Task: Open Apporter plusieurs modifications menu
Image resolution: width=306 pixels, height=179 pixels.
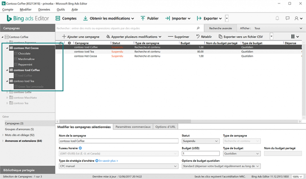Action: tap(134, 37)
